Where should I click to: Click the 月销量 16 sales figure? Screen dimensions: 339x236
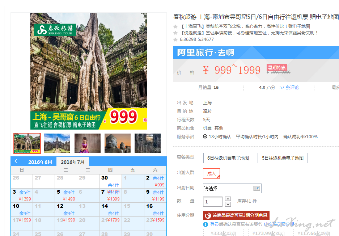(208, 87)
